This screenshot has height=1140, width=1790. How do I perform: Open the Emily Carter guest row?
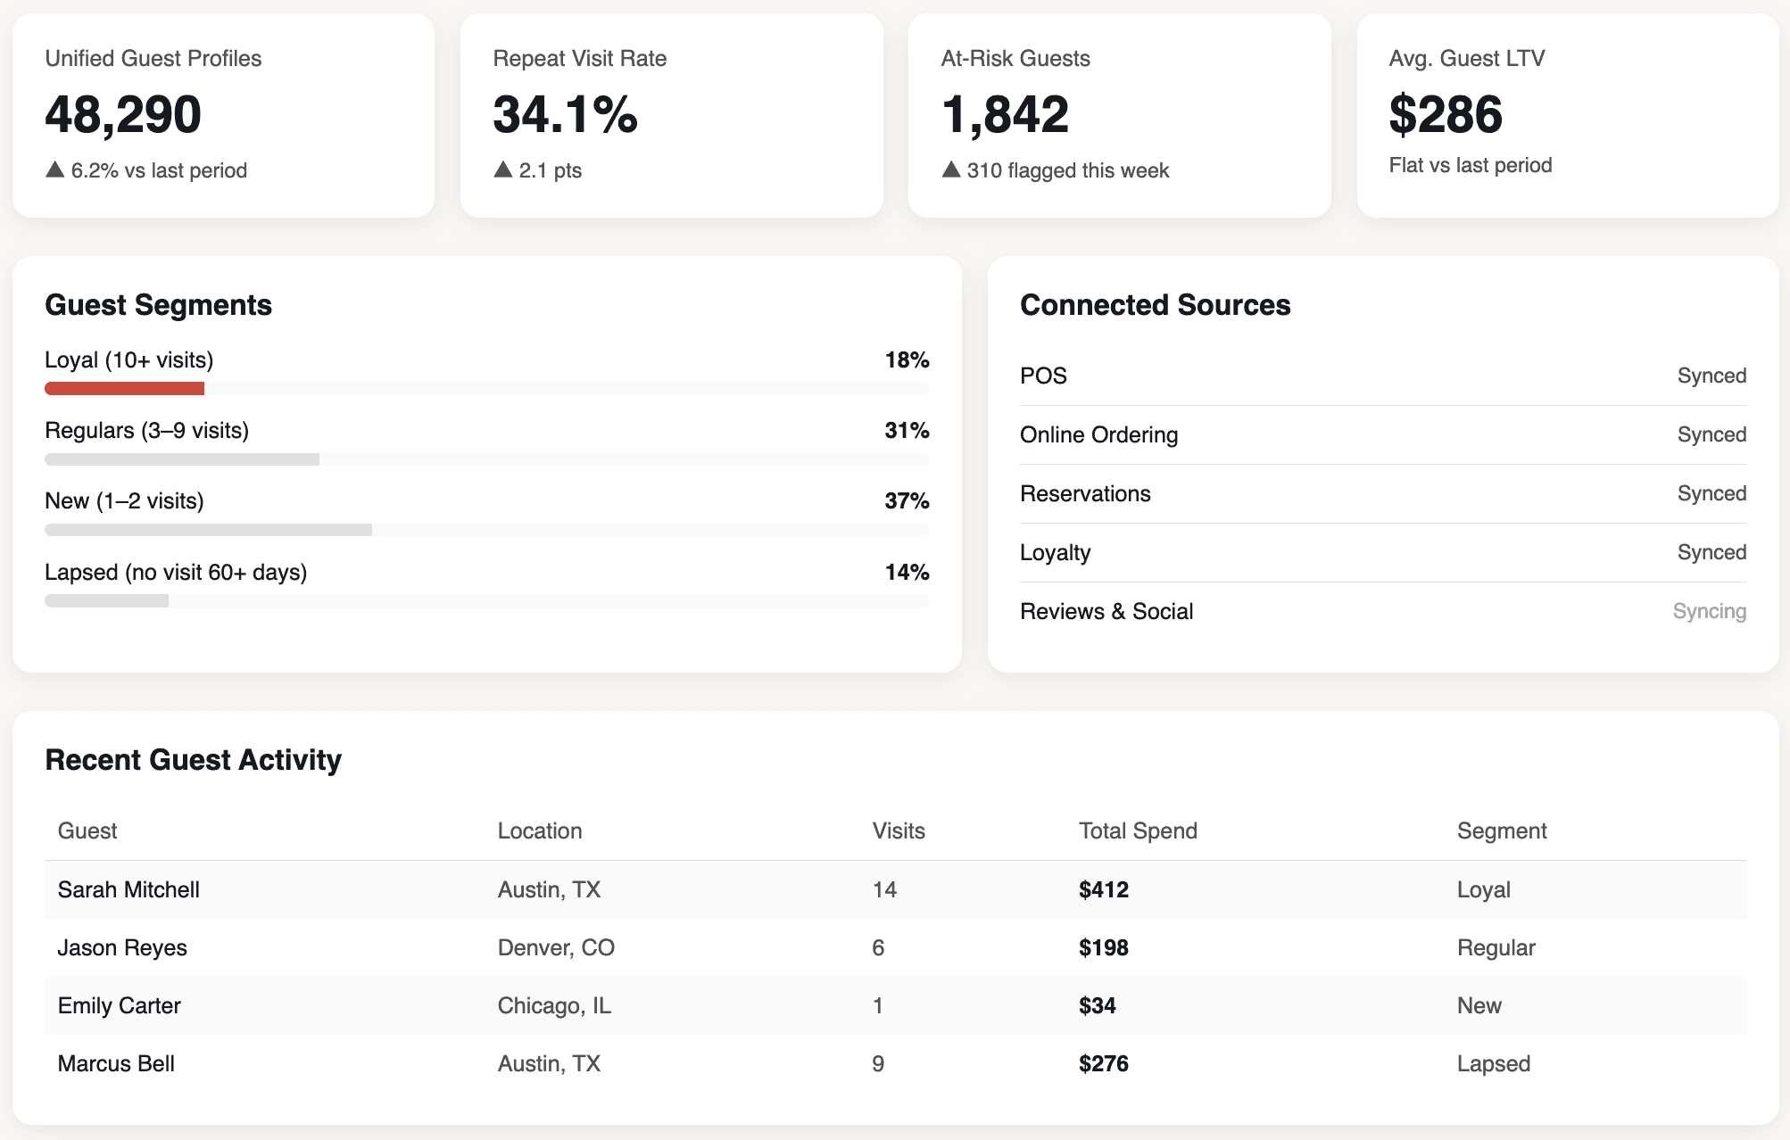896,1005
